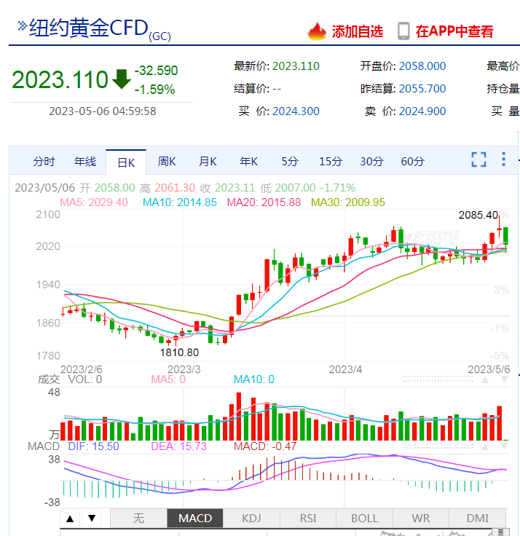Enter fullscreen chart mode

[x=478, y=159]
